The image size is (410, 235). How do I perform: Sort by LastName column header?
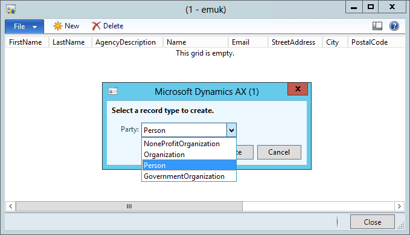[x=70, y=42]
